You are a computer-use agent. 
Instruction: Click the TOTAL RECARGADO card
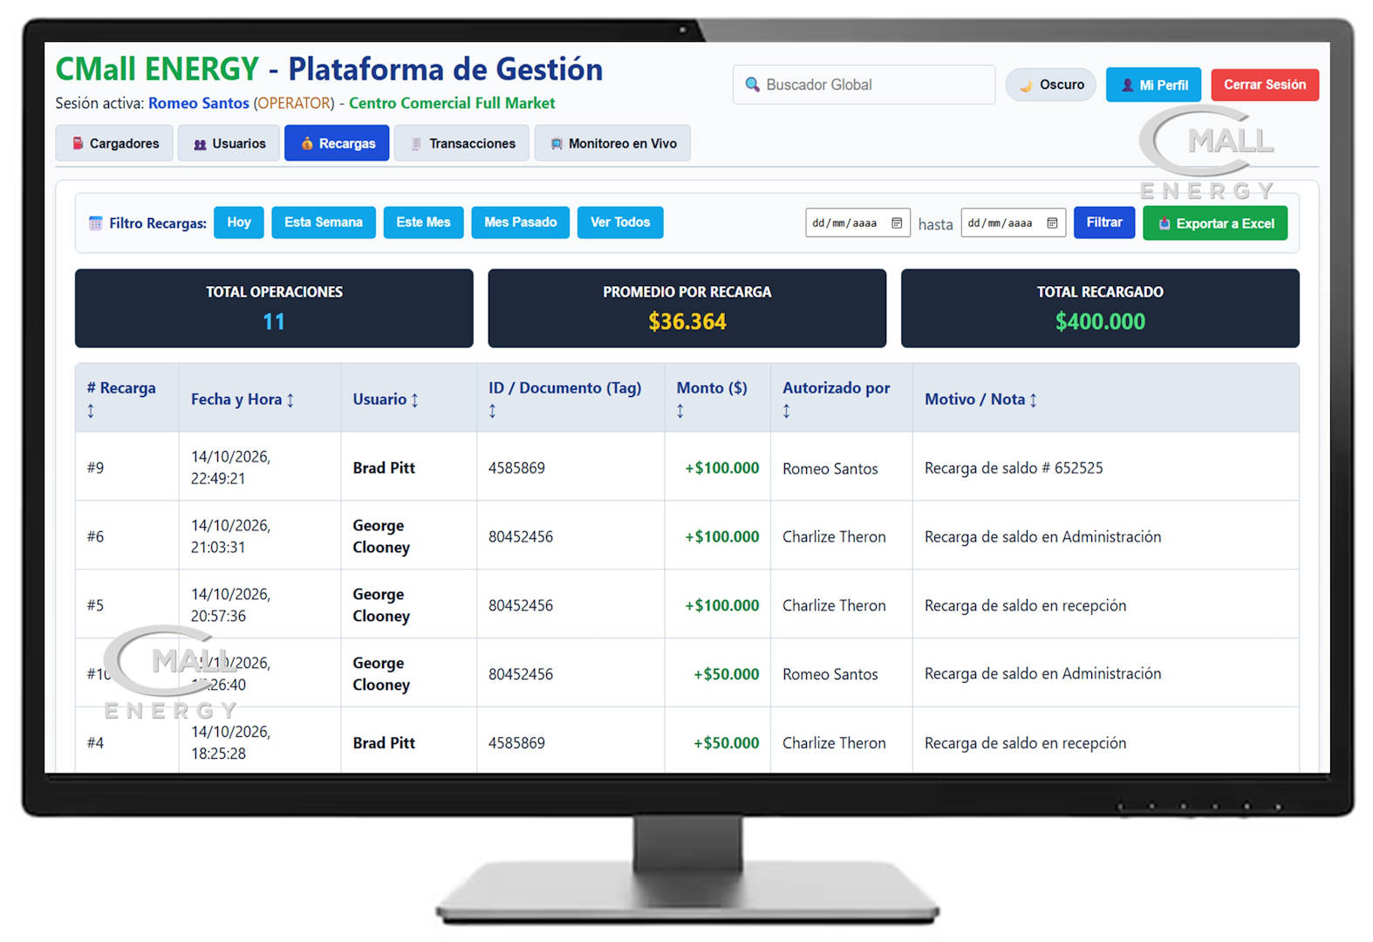[x=1100, y=308]
